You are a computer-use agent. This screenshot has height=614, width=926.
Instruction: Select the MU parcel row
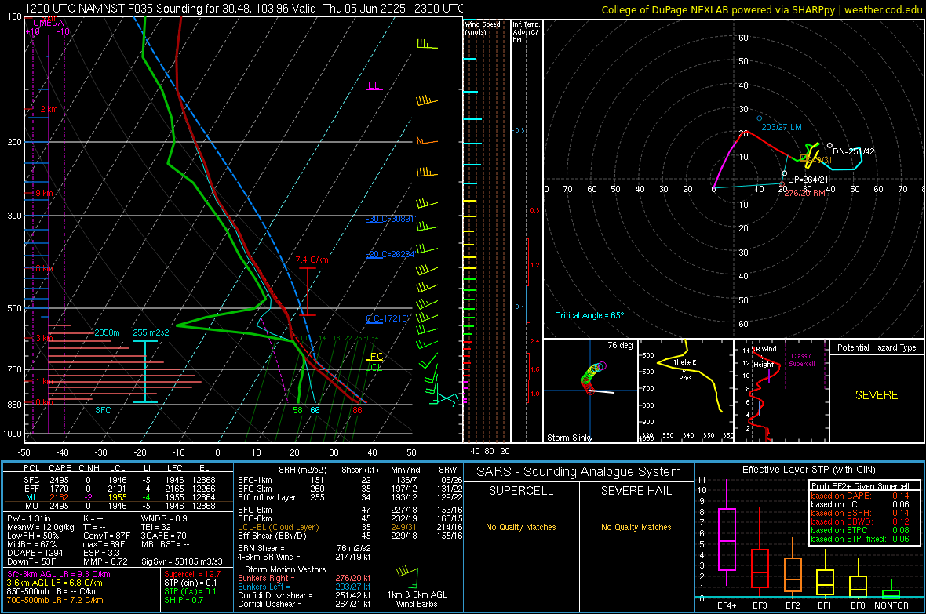[x=118, y=506]
